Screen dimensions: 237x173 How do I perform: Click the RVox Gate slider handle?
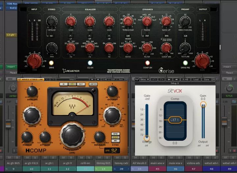[147, 138]
